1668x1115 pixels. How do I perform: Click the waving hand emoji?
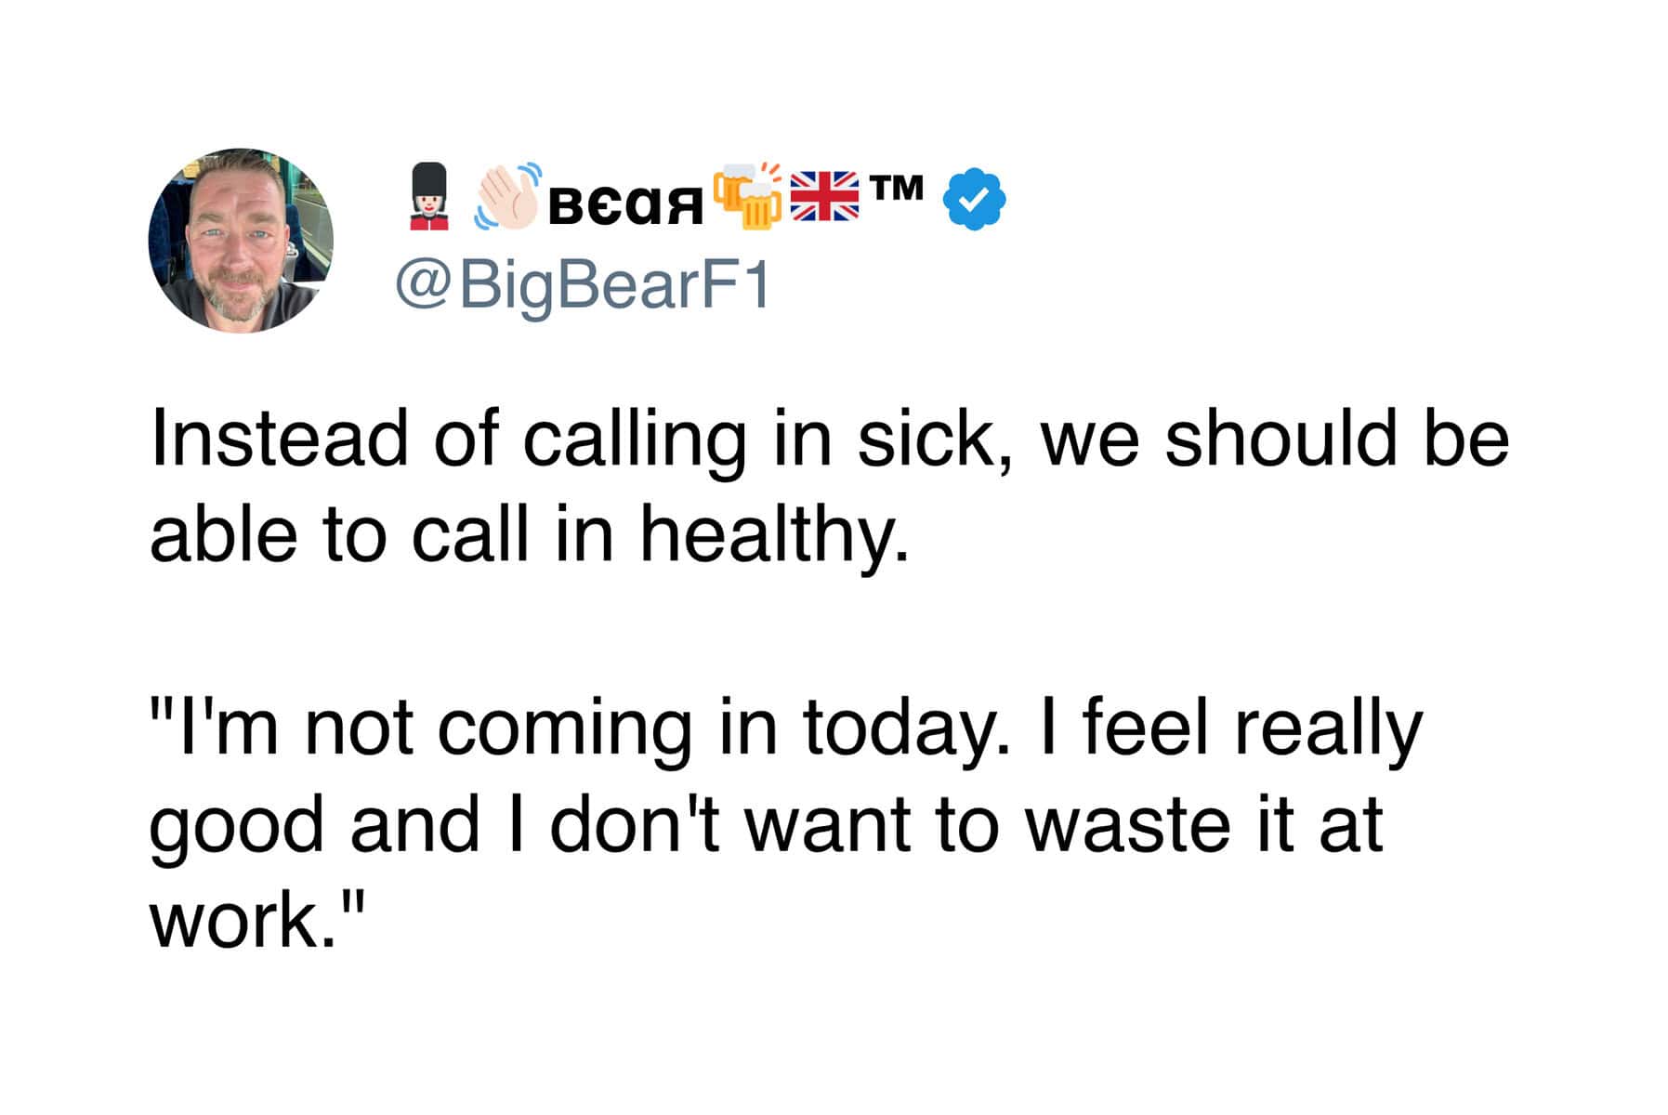point(507,196)
